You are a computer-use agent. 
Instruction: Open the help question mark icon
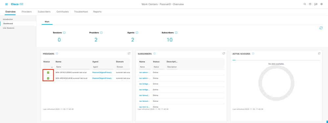[x=310, y=4]
